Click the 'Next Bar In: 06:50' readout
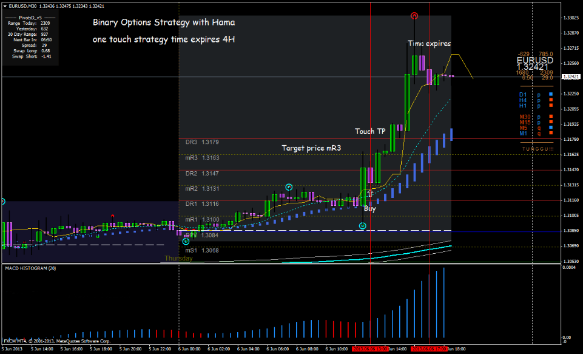583x354 pixels. 32,40
